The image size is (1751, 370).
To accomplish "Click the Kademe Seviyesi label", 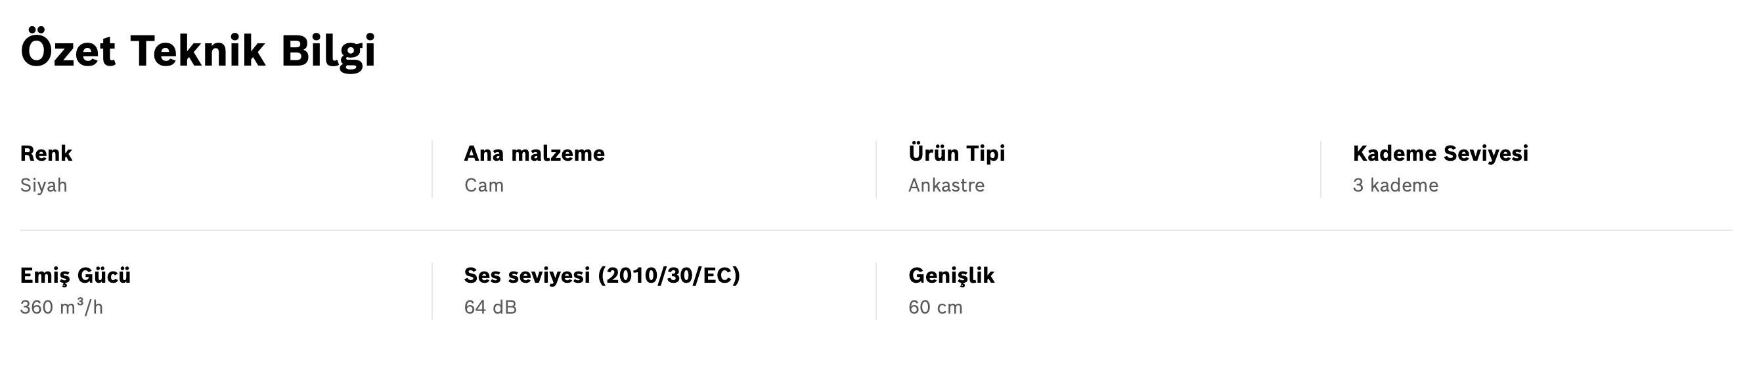I will point(1440,154).
